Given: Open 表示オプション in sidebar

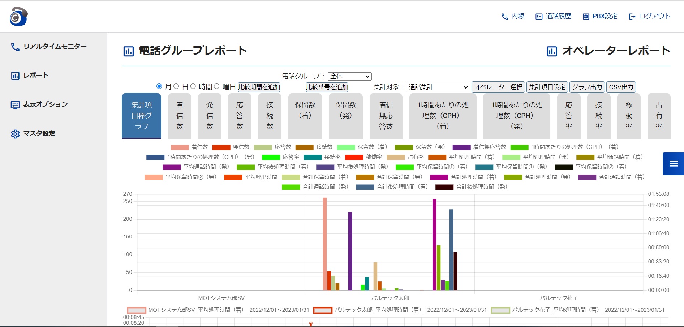Looking at the screenshot, I should point(46,104).
